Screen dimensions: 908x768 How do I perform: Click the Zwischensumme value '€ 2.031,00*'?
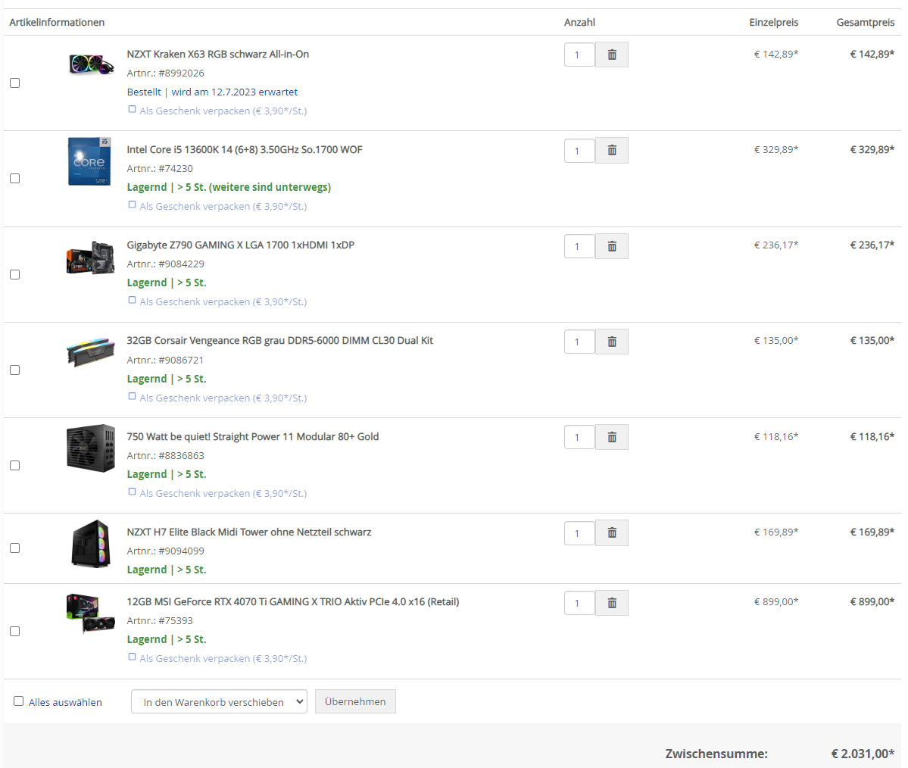tap(863, 754)
